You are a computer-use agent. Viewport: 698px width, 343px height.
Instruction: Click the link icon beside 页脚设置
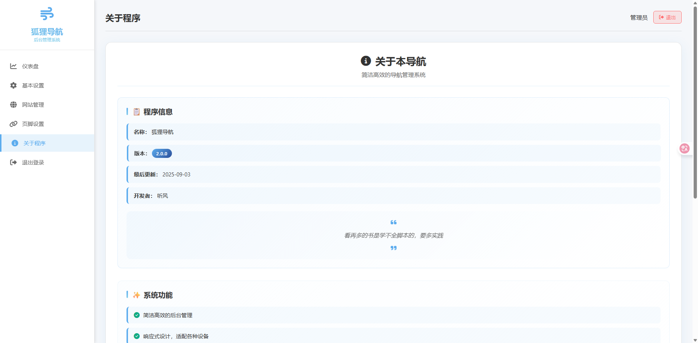pos(13,124)
